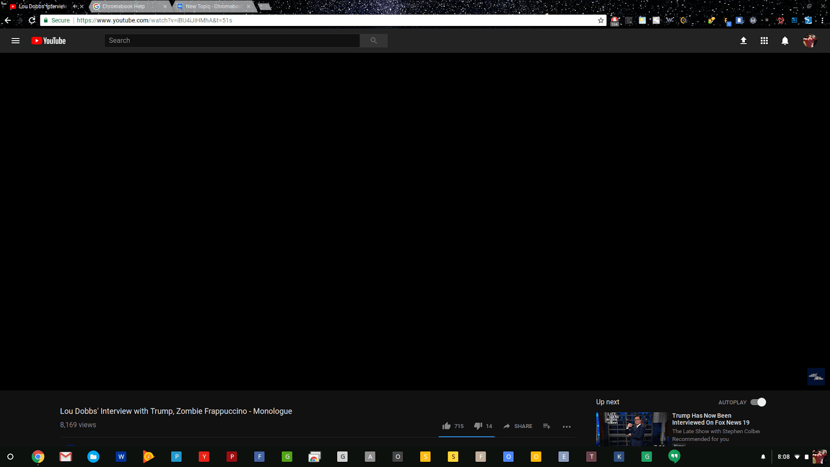
Task: Toggle the Autoplay switch
Action: click(758, 402)
